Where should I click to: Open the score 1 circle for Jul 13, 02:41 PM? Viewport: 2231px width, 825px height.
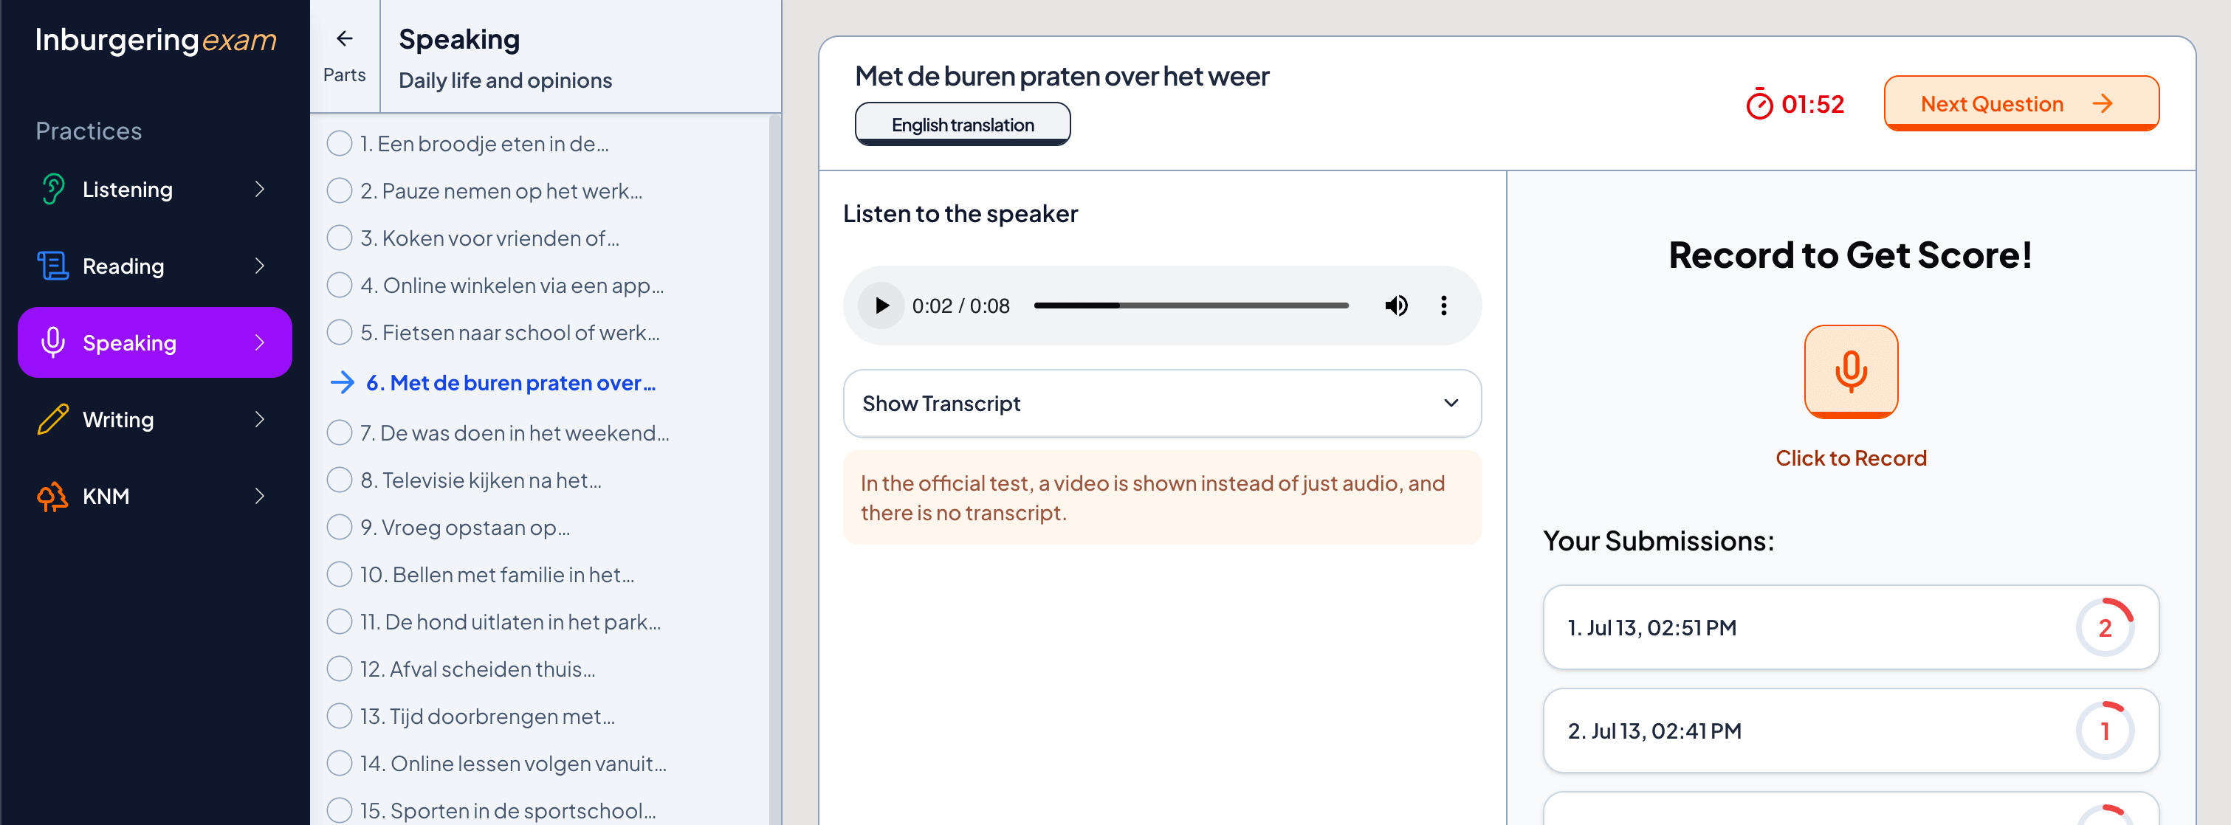click(2105, 731)
